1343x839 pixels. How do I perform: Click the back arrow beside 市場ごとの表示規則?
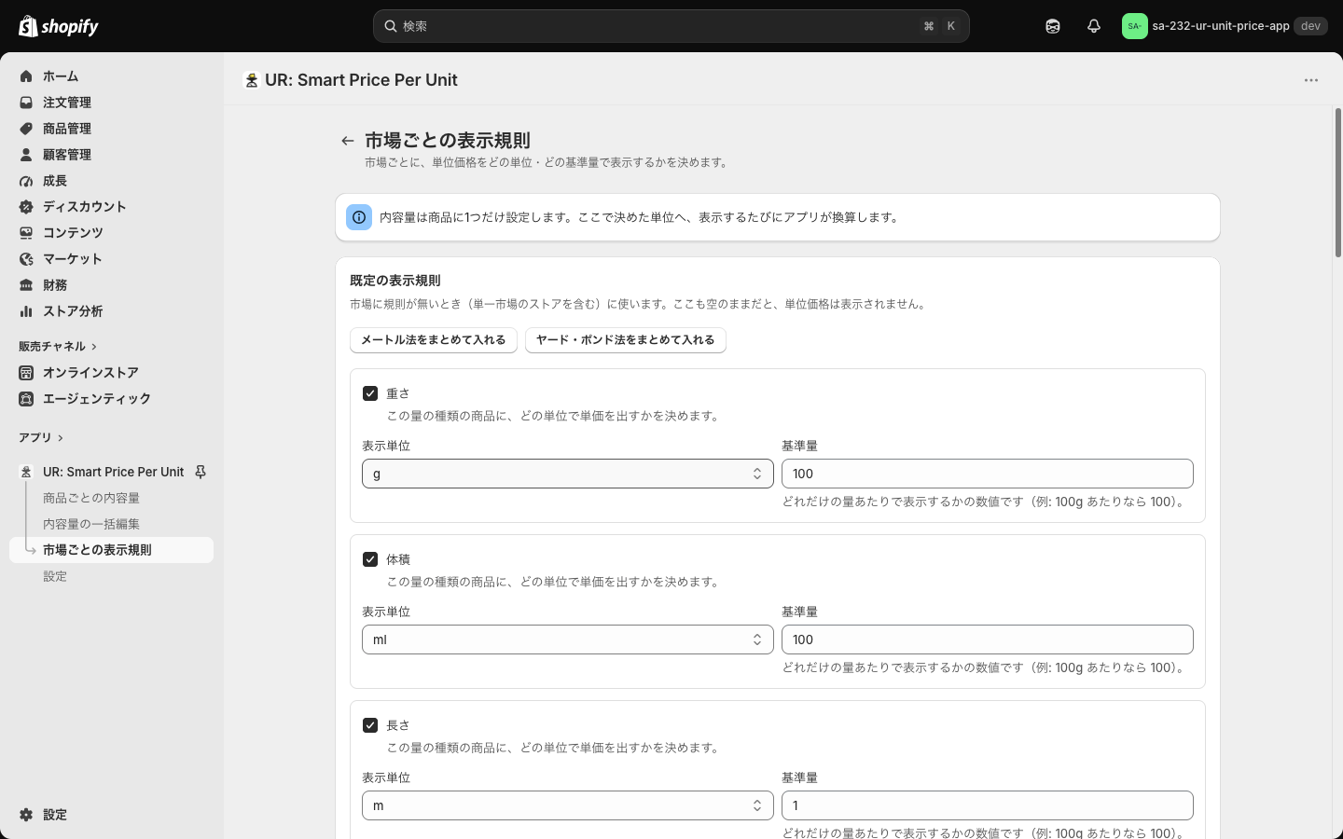348,141
